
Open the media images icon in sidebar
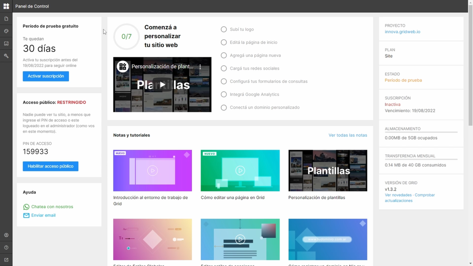(x=6, y=44)
